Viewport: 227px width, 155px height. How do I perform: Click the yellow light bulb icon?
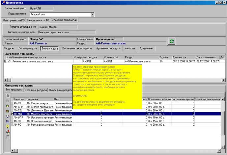click(8, 126)
